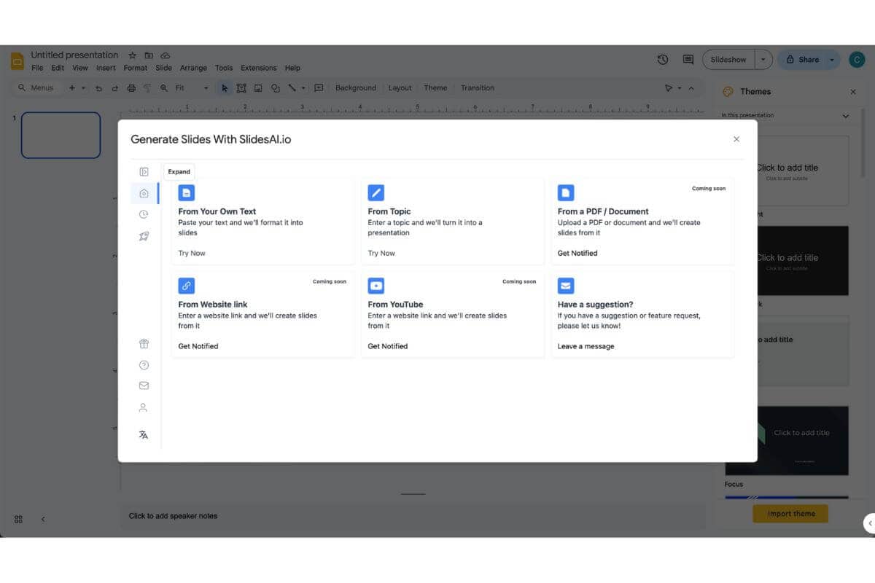Screen dimensions: 875x583
Task: Click the Google Slides home logo
Action: pos(17,61)
